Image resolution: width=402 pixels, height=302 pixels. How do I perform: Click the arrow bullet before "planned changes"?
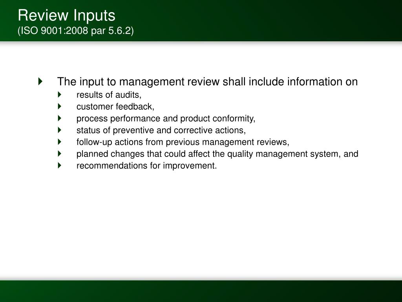click(60, 154)
